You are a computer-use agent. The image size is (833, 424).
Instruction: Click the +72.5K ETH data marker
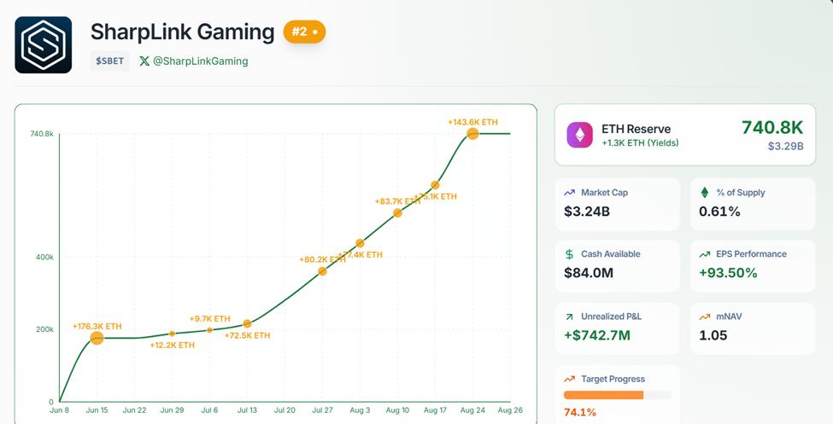[x=247, y=323]
